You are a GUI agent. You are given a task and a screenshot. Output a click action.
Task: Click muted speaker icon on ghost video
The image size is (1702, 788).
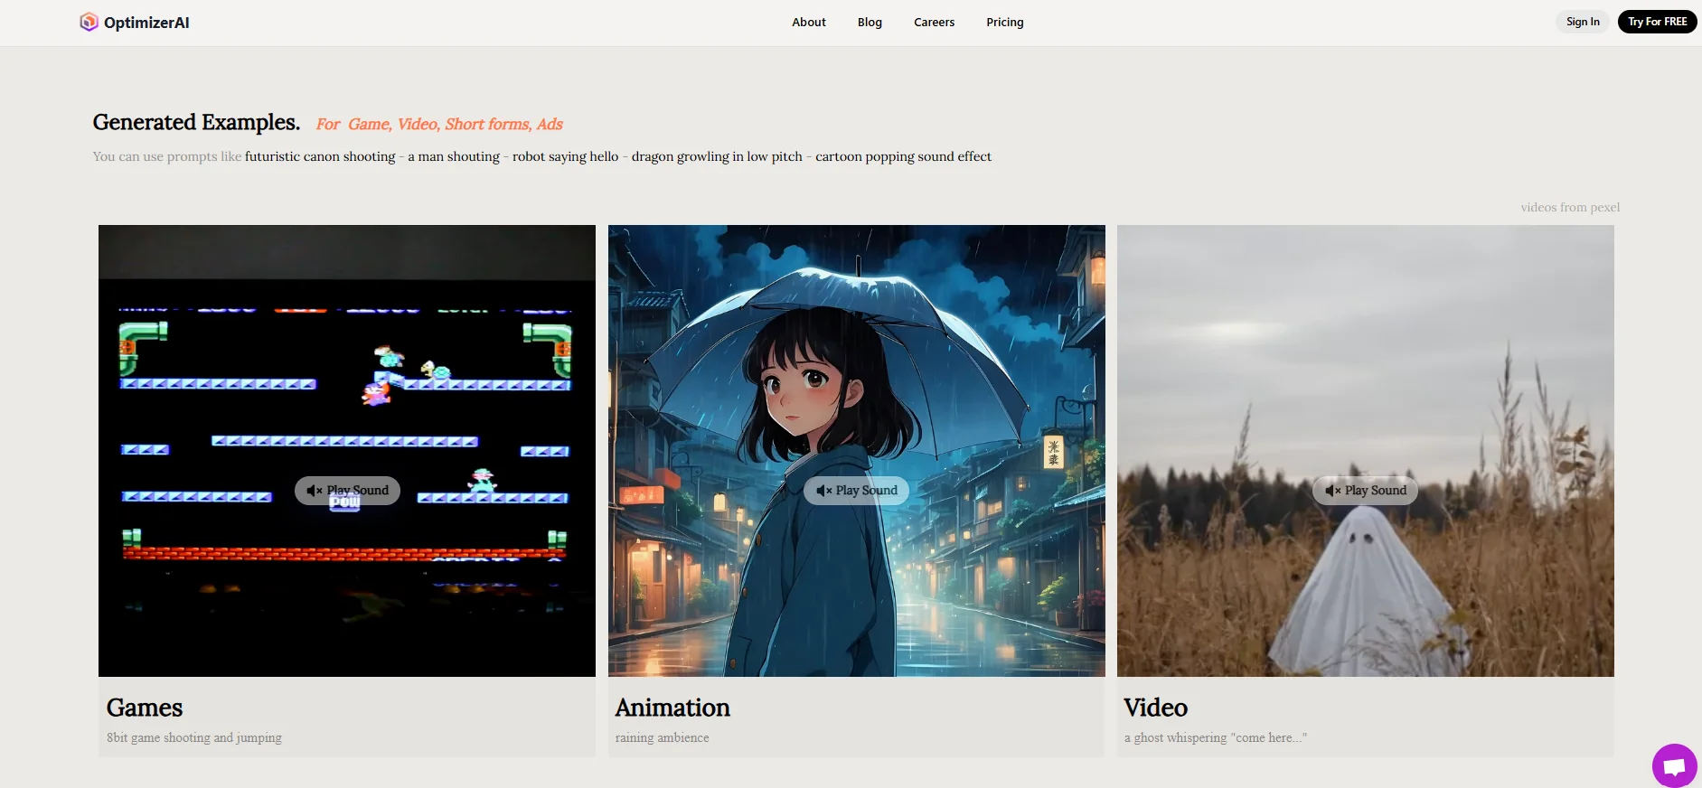click(x=1332, y=491)
